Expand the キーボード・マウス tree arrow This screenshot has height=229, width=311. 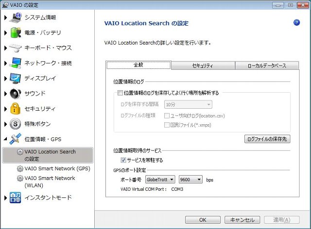tap(5, 48)
